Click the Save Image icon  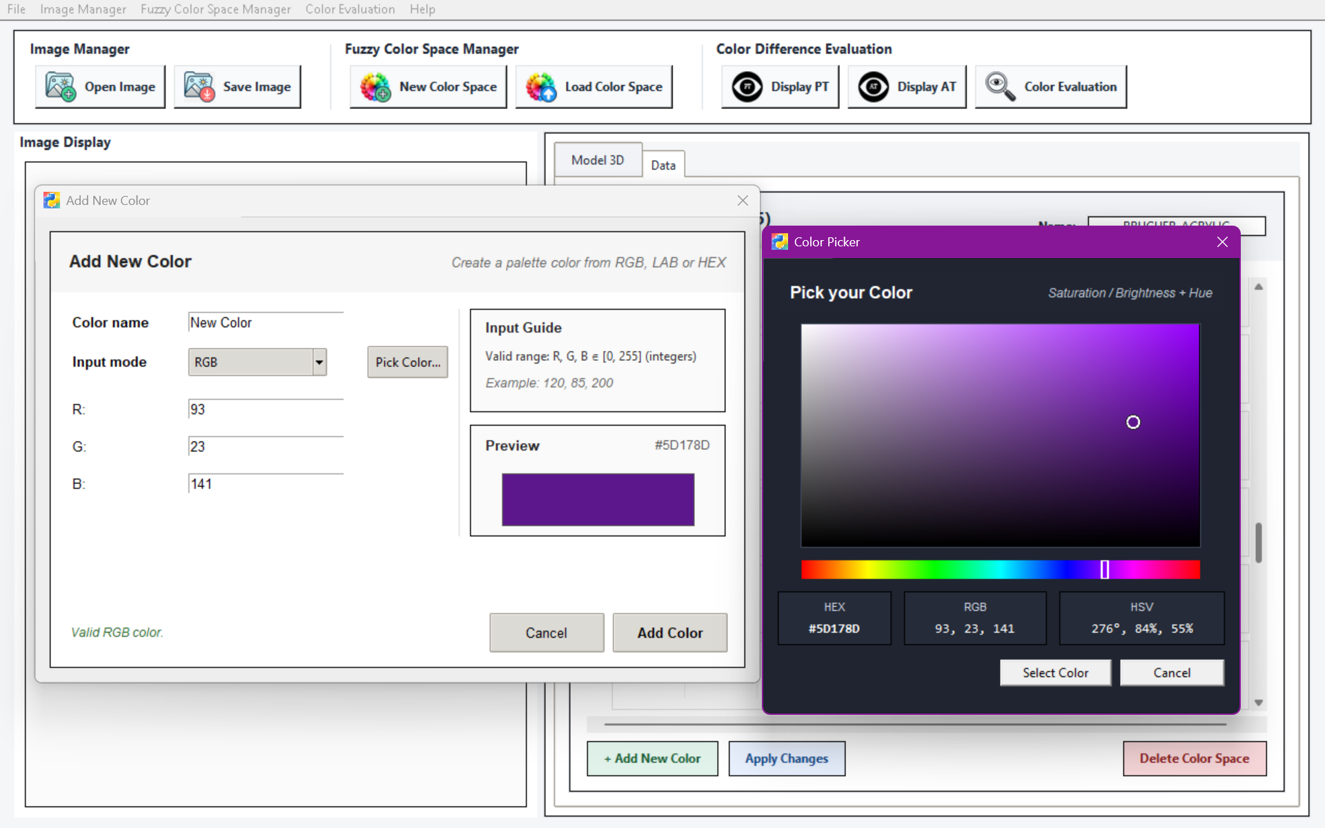pyautogui.click(x=199, y=87)
